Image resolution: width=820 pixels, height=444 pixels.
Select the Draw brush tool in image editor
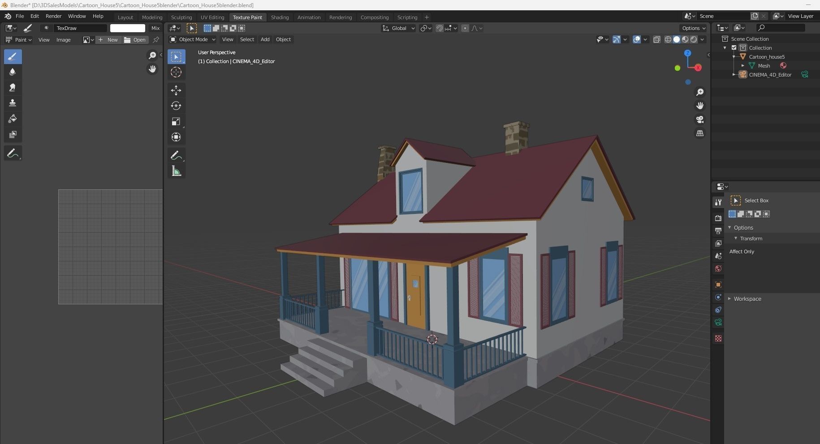click(x=13, y=56)
